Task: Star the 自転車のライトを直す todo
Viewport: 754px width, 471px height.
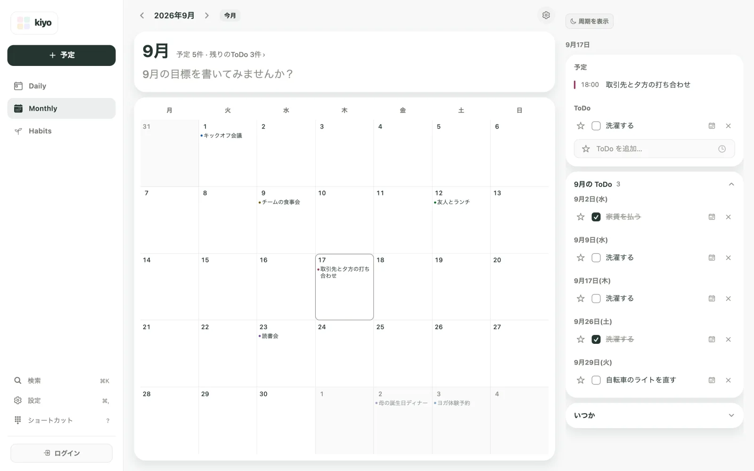Action: 581,380
